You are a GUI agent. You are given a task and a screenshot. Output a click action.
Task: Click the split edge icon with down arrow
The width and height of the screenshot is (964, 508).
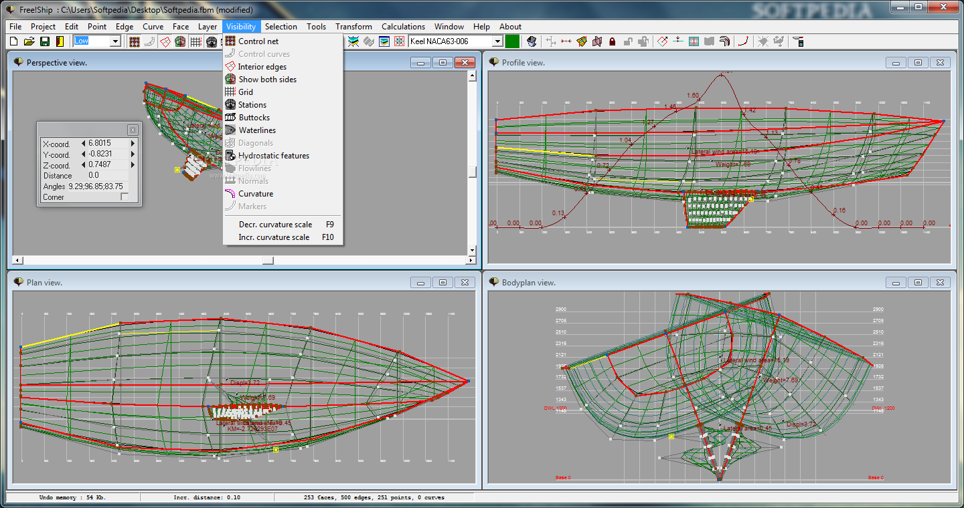coord(678,41)
